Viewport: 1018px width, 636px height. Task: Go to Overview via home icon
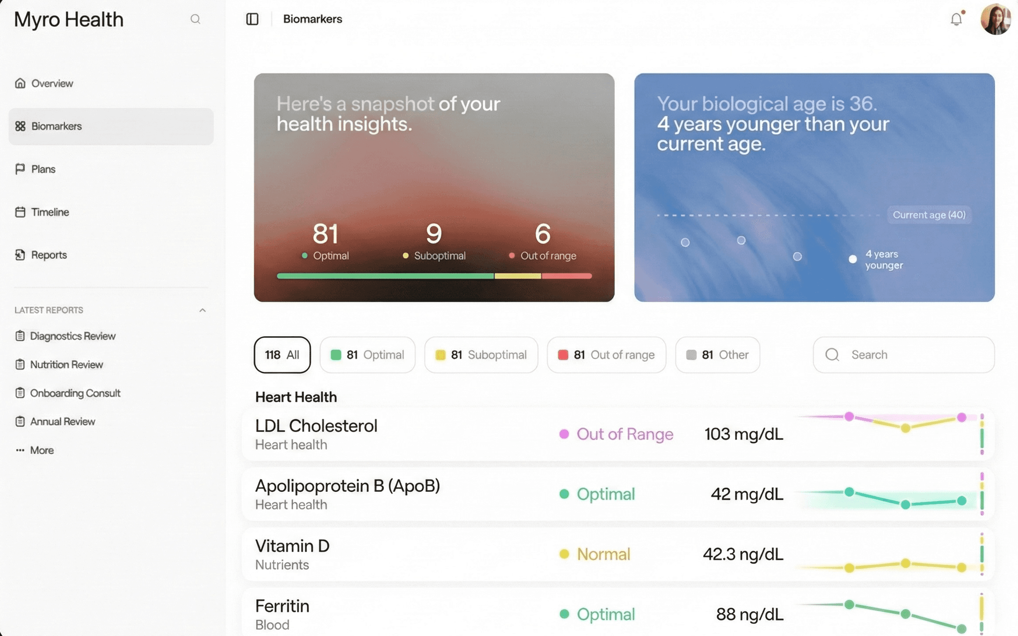click(20, 83)
